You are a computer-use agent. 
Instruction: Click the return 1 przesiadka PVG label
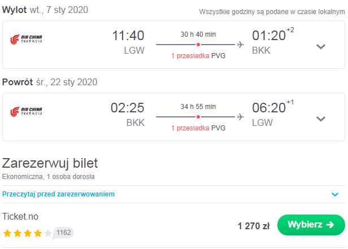(x=198, y=128)
